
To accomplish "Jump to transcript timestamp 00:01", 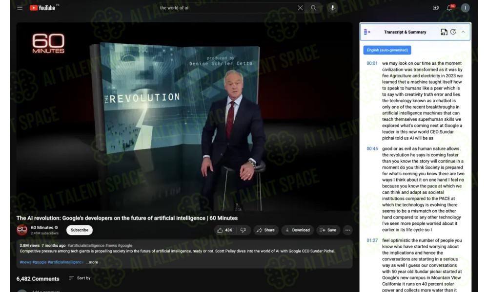I will (372, 63).
